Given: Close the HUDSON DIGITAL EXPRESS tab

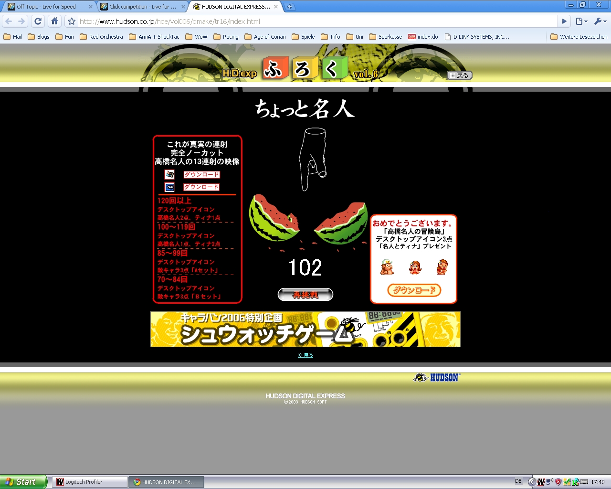Looking at the screenshot, I should [276, 7].
